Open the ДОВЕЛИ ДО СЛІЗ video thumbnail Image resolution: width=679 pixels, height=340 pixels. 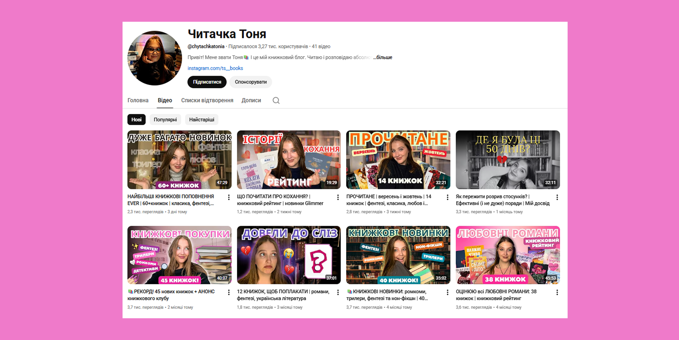(x=289, y=255)
